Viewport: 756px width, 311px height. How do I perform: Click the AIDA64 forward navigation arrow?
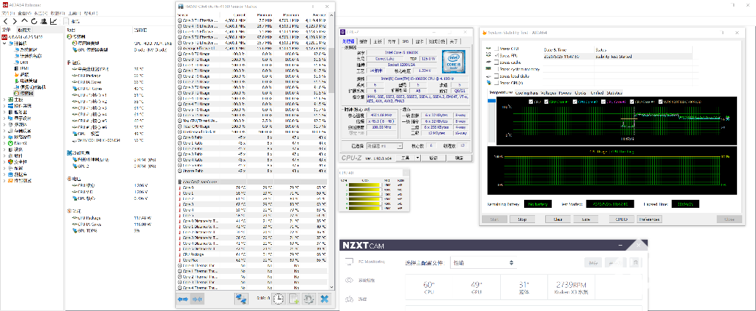pyautogui.click(x=15, y=21)
